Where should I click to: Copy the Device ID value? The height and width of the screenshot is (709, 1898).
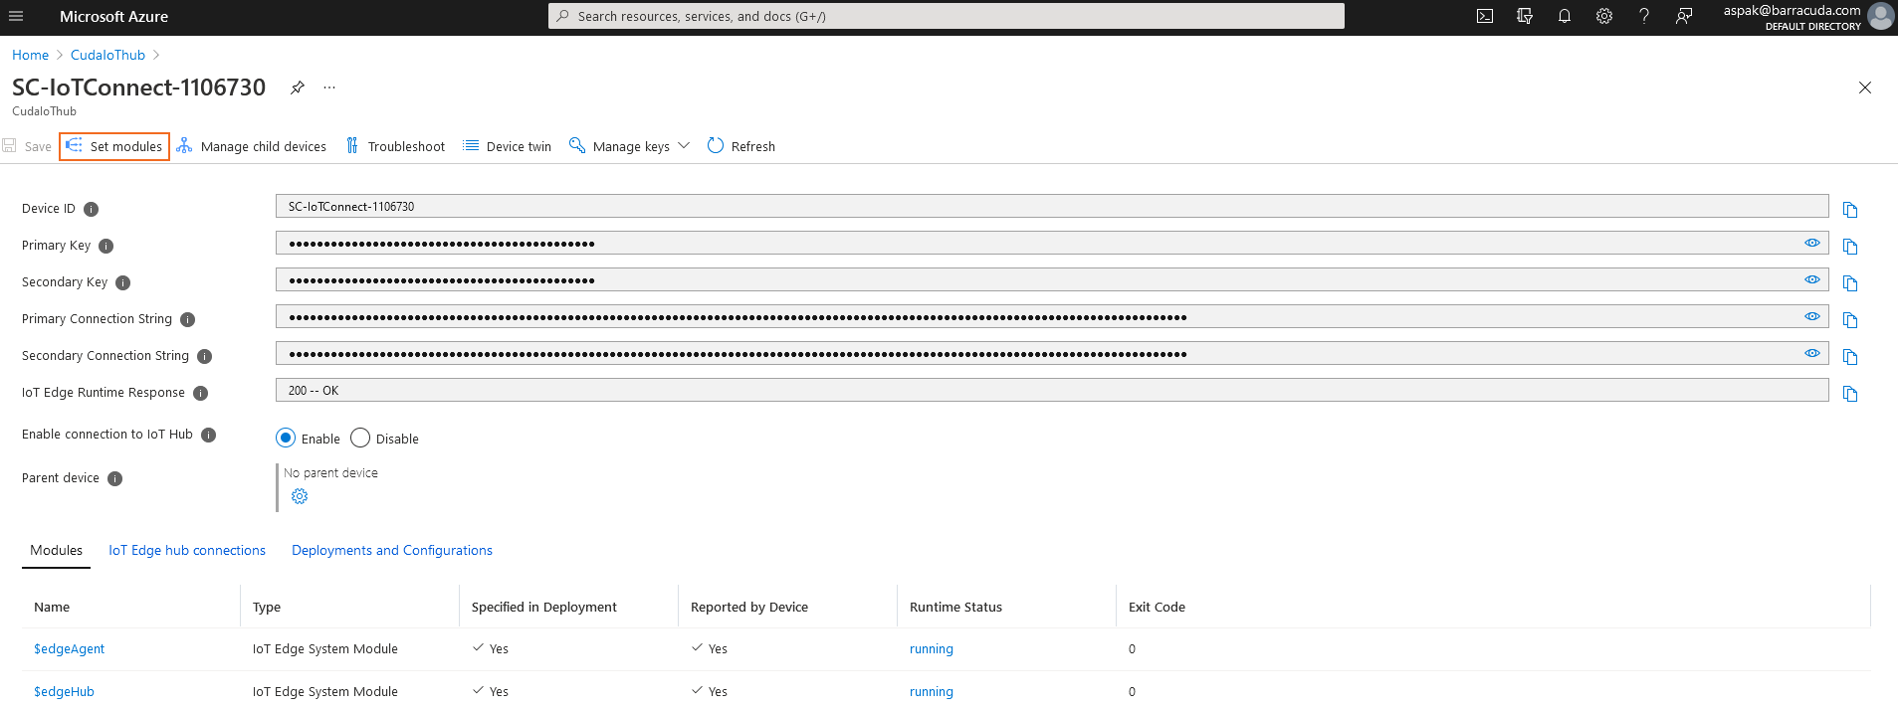coord(1850,210)
